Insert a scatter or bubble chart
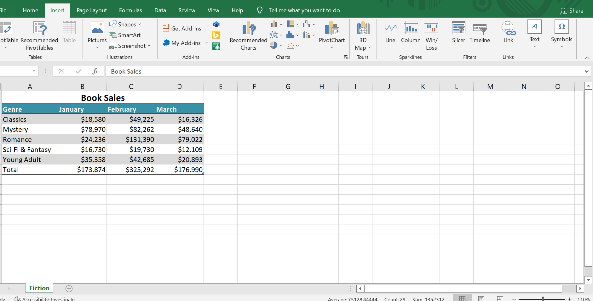 (x=293, y=45)
